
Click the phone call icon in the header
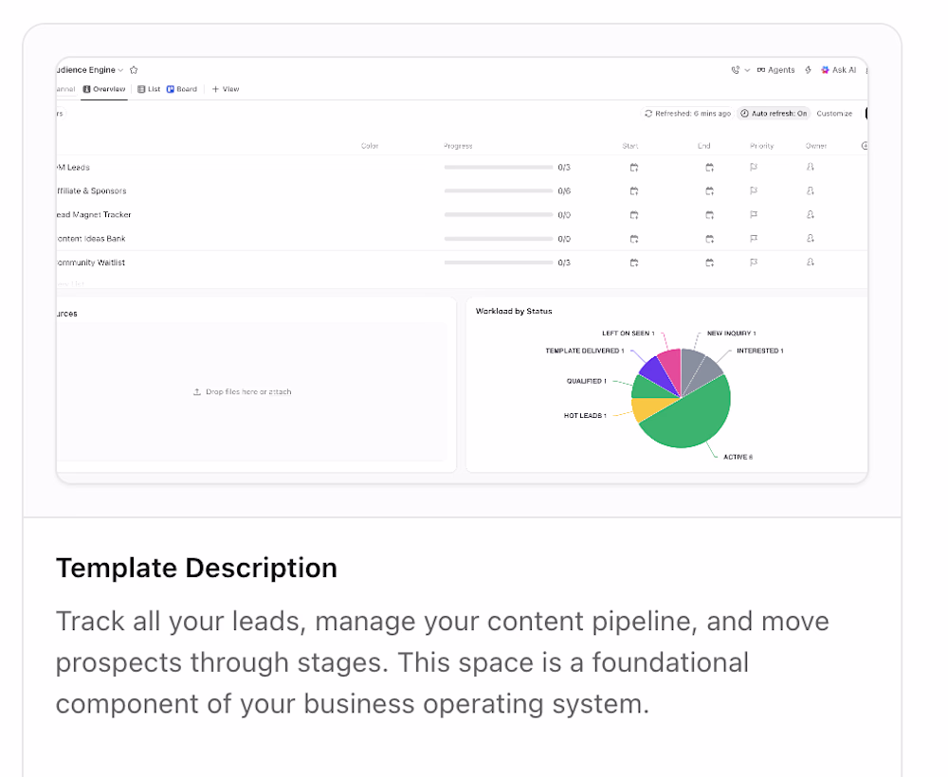pos(736,70)
